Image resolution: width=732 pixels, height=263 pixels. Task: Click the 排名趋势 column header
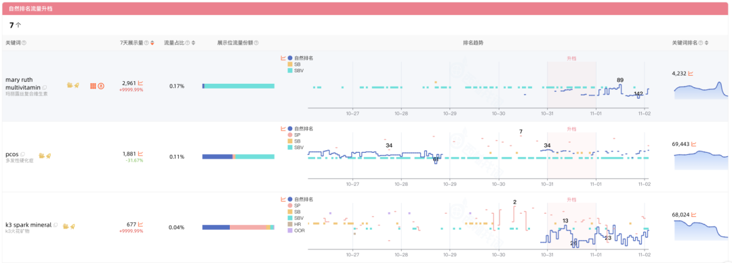[473, 43]
